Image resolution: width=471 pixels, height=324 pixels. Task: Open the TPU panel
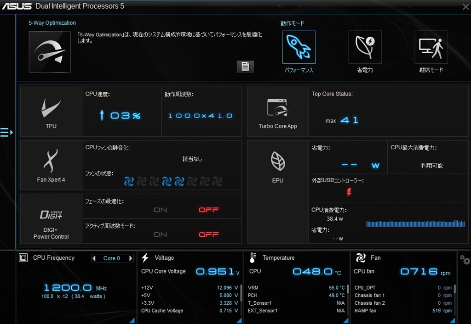tap(51, 112)
